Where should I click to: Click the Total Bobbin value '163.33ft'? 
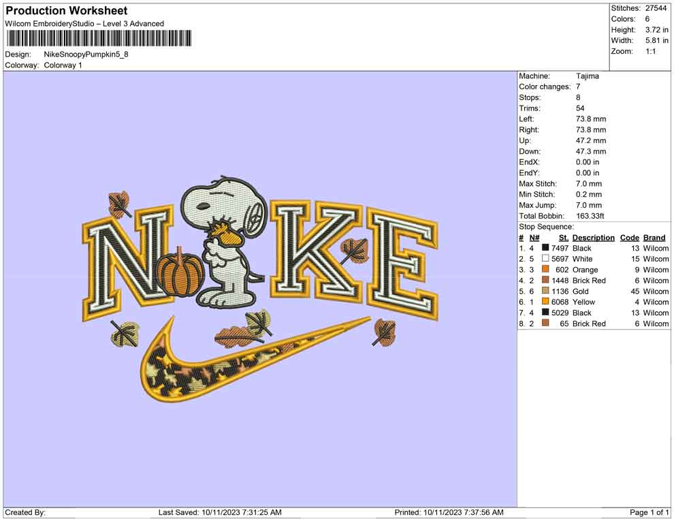[590, 215]
